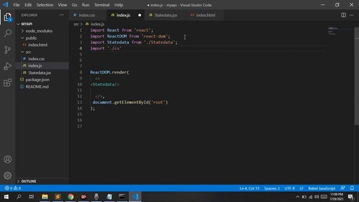Click the Split Editor Right icon
Image resolution: width=359 pixels, height=202 pixels.
[343, 15]
